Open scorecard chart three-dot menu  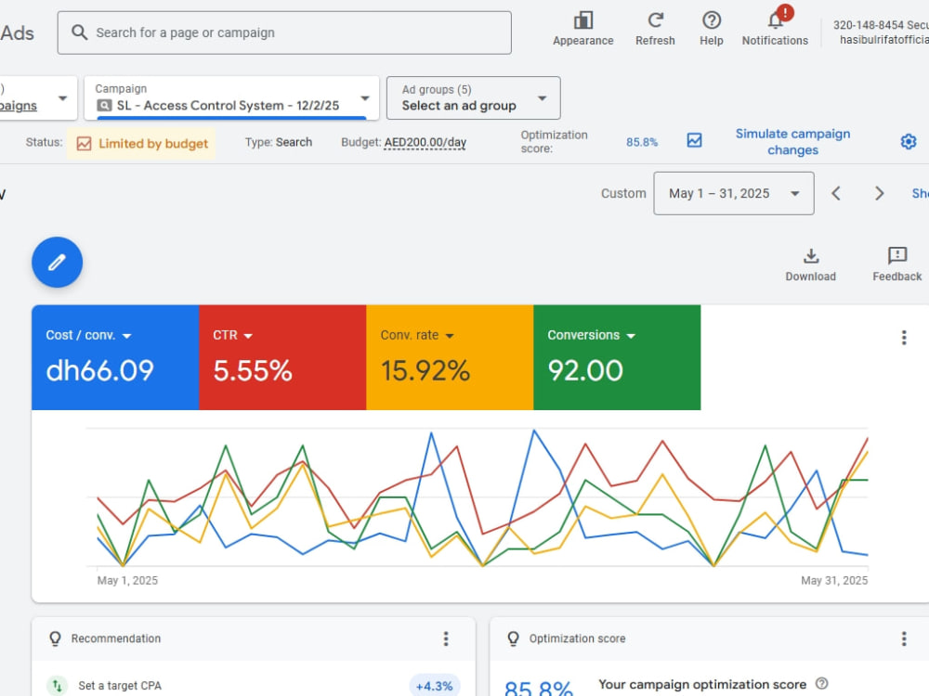(904, 338)
